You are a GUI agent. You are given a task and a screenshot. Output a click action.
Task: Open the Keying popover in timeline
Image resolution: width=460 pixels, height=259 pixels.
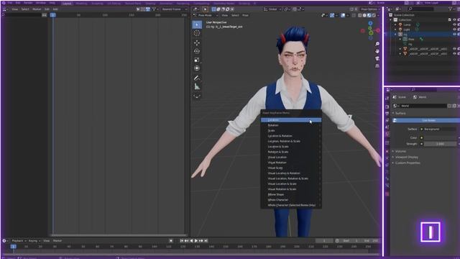click(34, 241)
